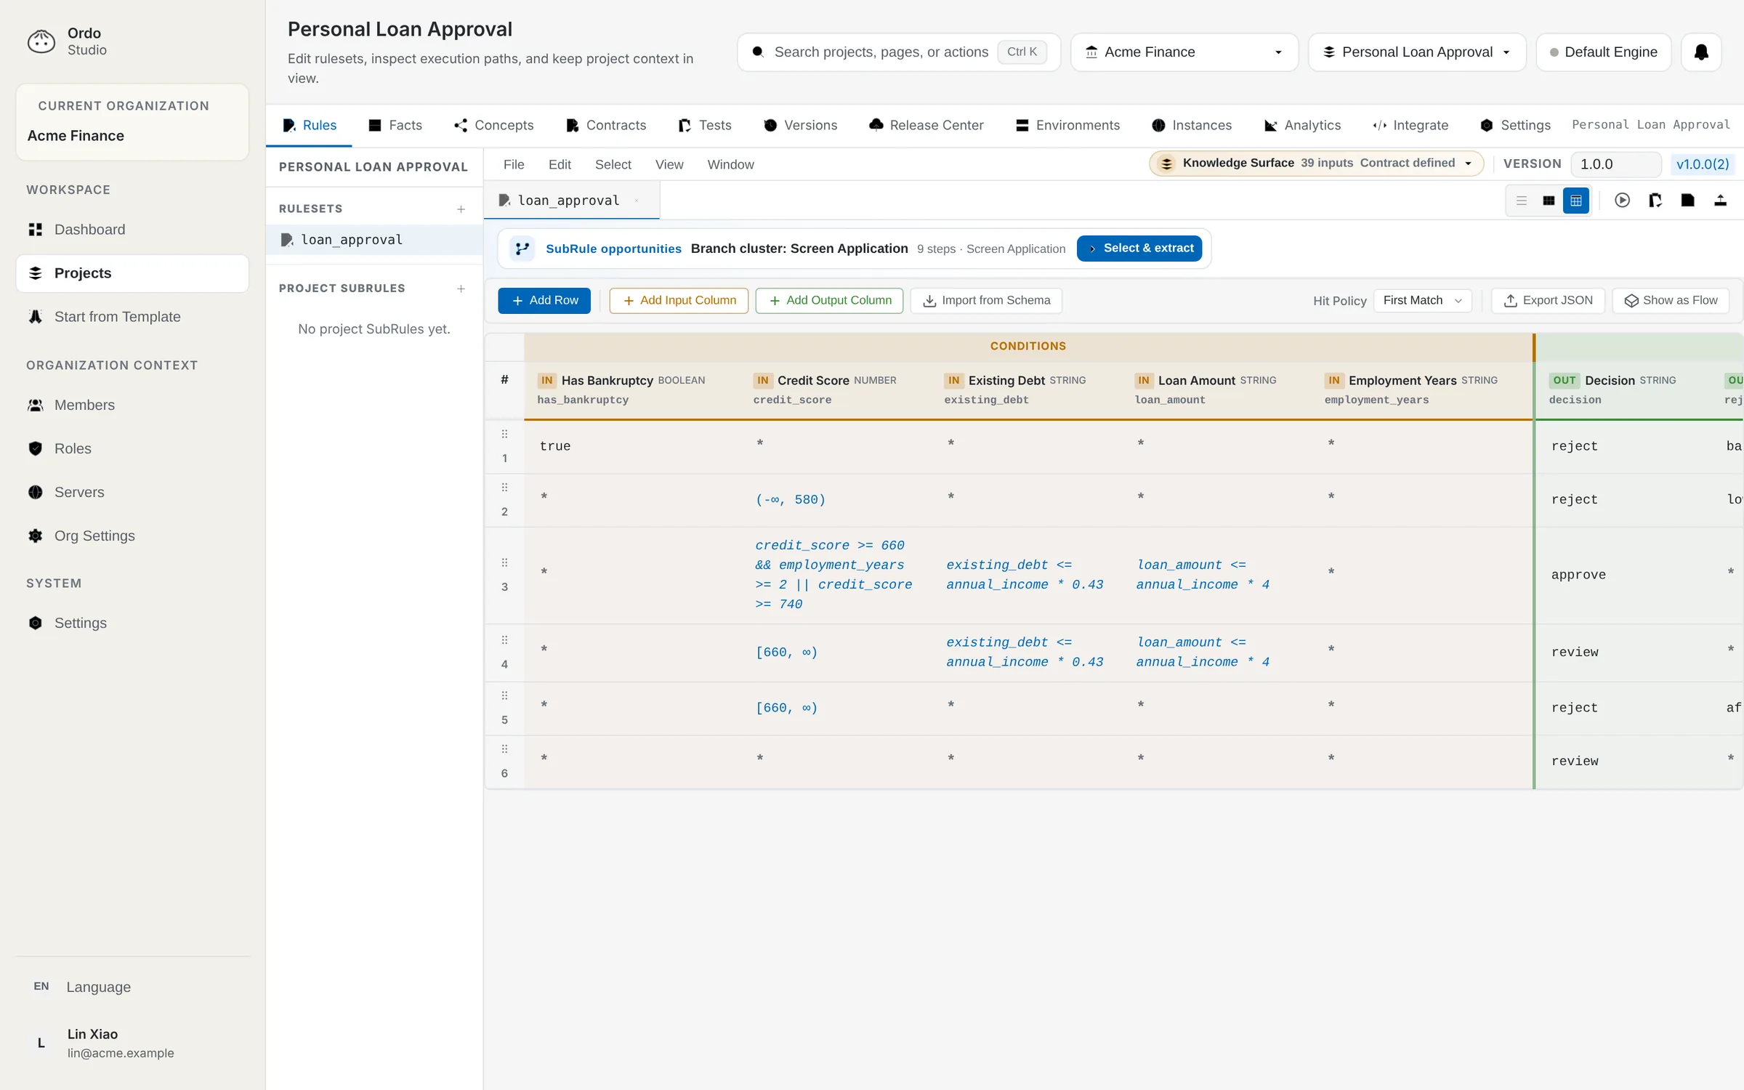Open Start from Template in sidebar
Screen dimensions: 1744x1090
tap(132, 317)
